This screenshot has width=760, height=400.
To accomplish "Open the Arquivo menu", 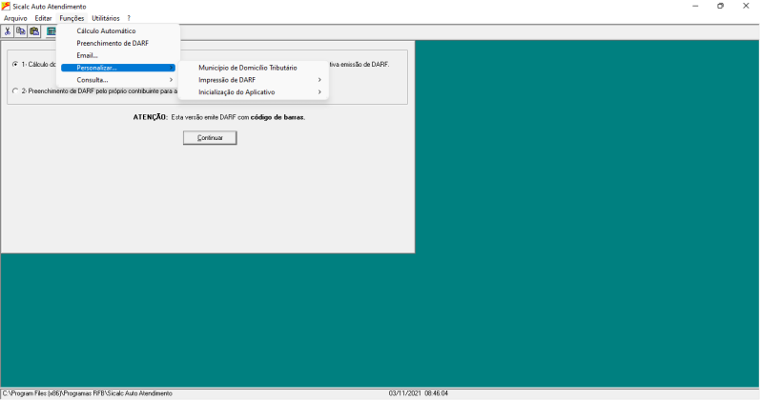I will click(x=15, y=18).
